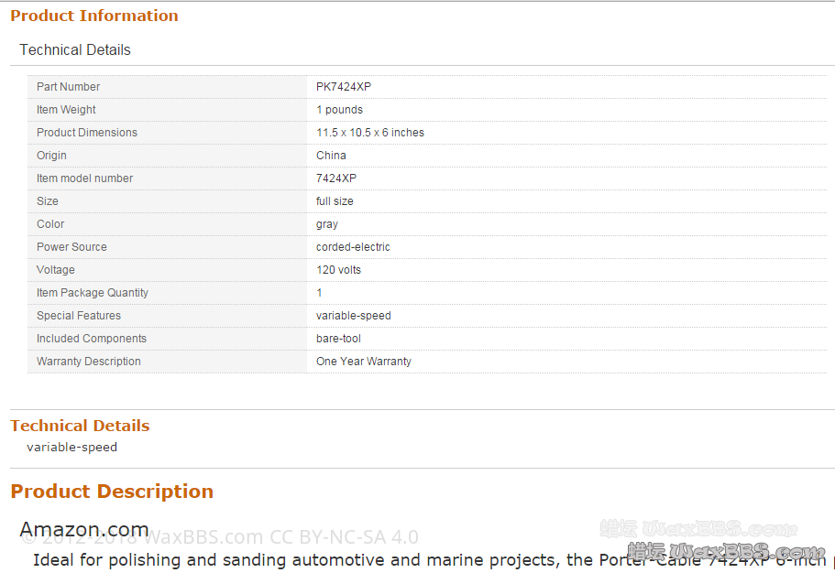Click the Part Number label
835x573 pixels.
(68, 87)
